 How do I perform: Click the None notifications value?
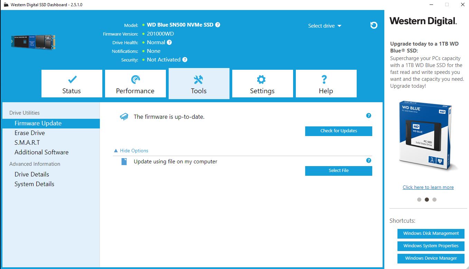pyautogui.click(x=153, y=51)
